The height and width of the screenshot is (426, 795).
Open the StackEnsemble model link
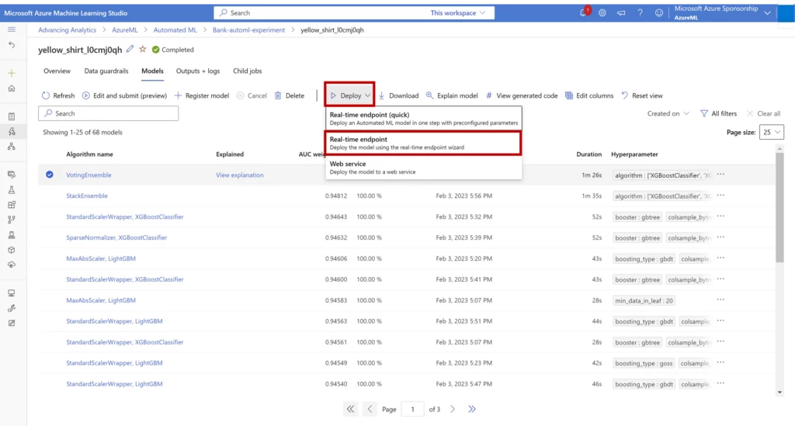[87, 196]
